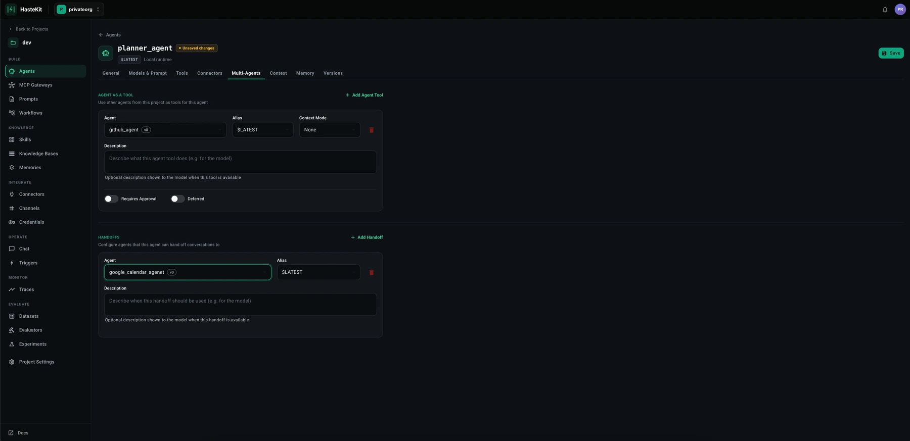
Task: Click Add Handoff
Action: point(367,237)
